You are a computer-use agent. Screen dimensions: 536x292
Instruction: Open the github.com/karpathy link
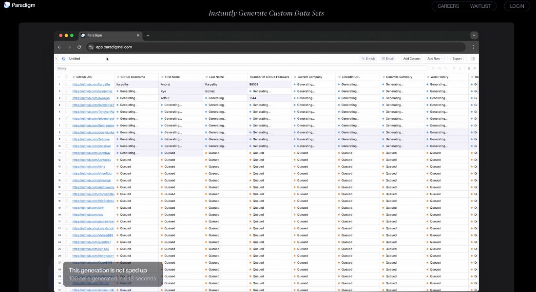tap(91, 84)
